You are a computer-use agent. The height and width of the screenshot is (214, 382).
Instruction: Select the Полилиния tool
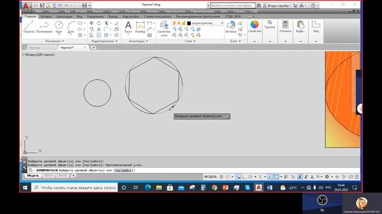[x=44, y=27]
